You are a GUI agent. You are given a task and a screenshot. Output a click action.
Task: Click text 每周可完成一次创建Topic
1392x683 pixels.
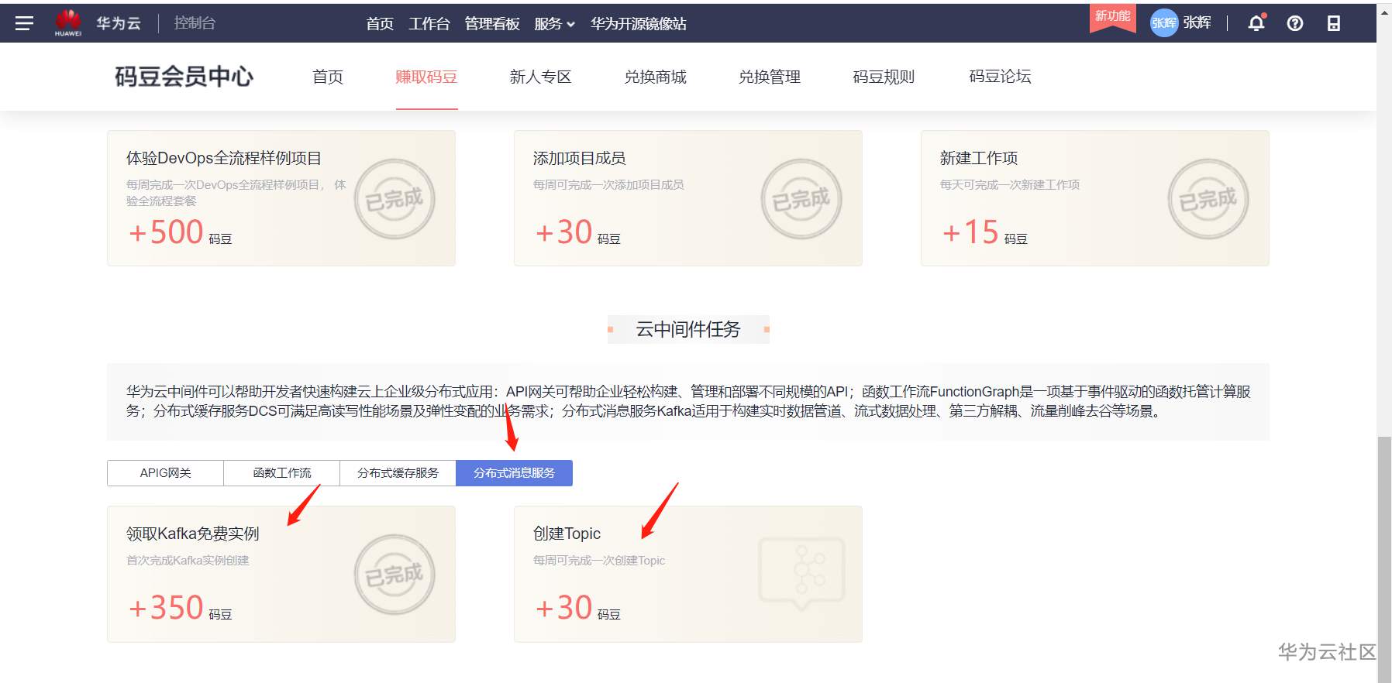click(x=599, y=561)
